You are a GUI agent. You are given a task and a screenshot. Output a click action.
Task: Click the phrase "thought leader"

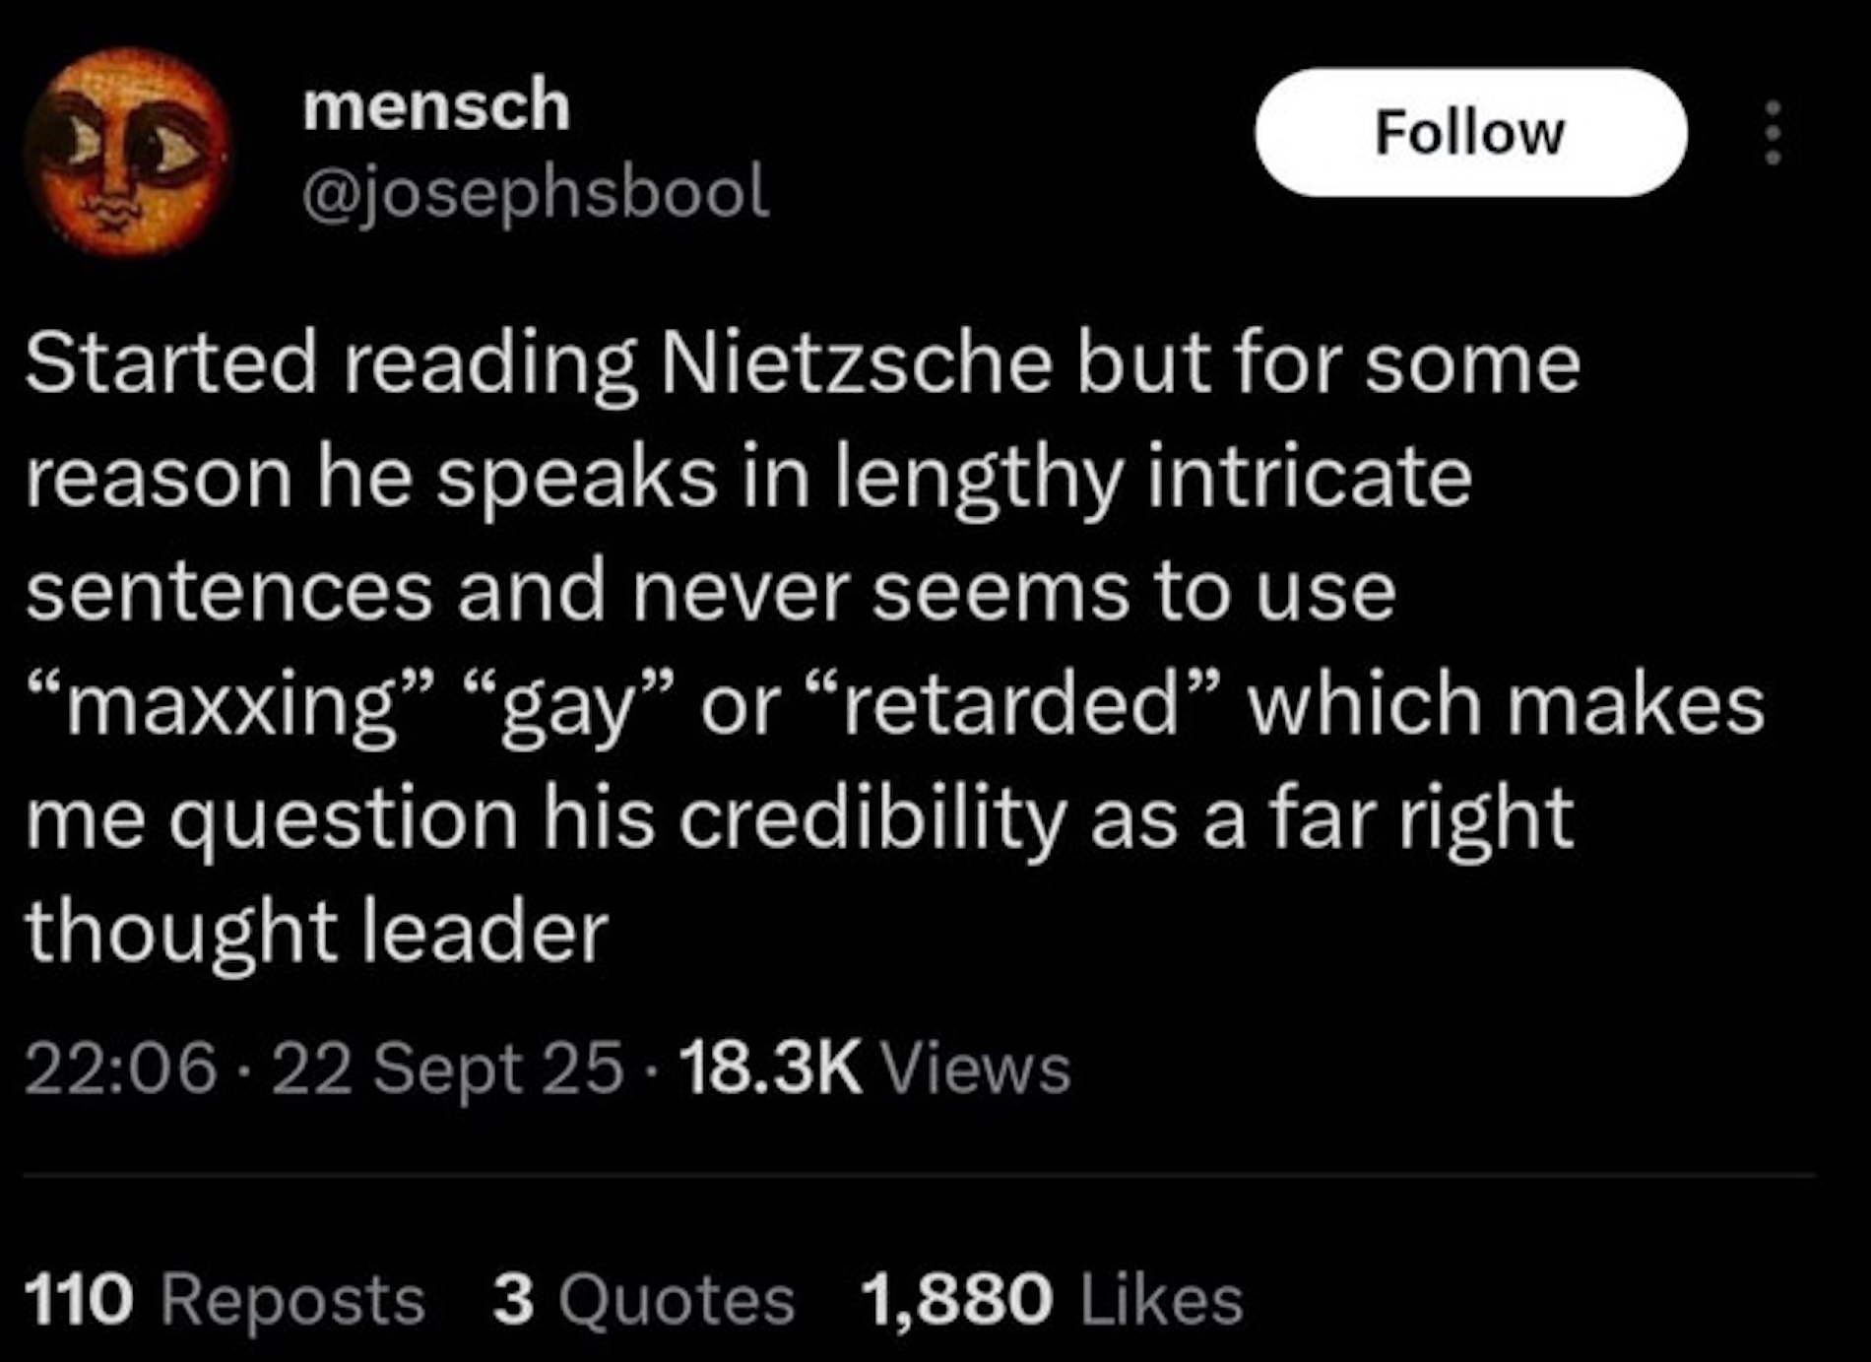[317, 933]
